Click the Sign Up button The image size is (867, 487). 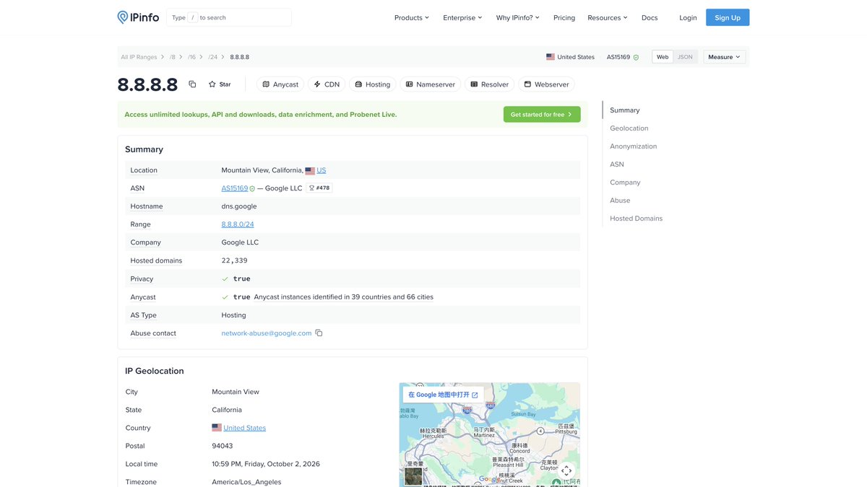[728, 17]
